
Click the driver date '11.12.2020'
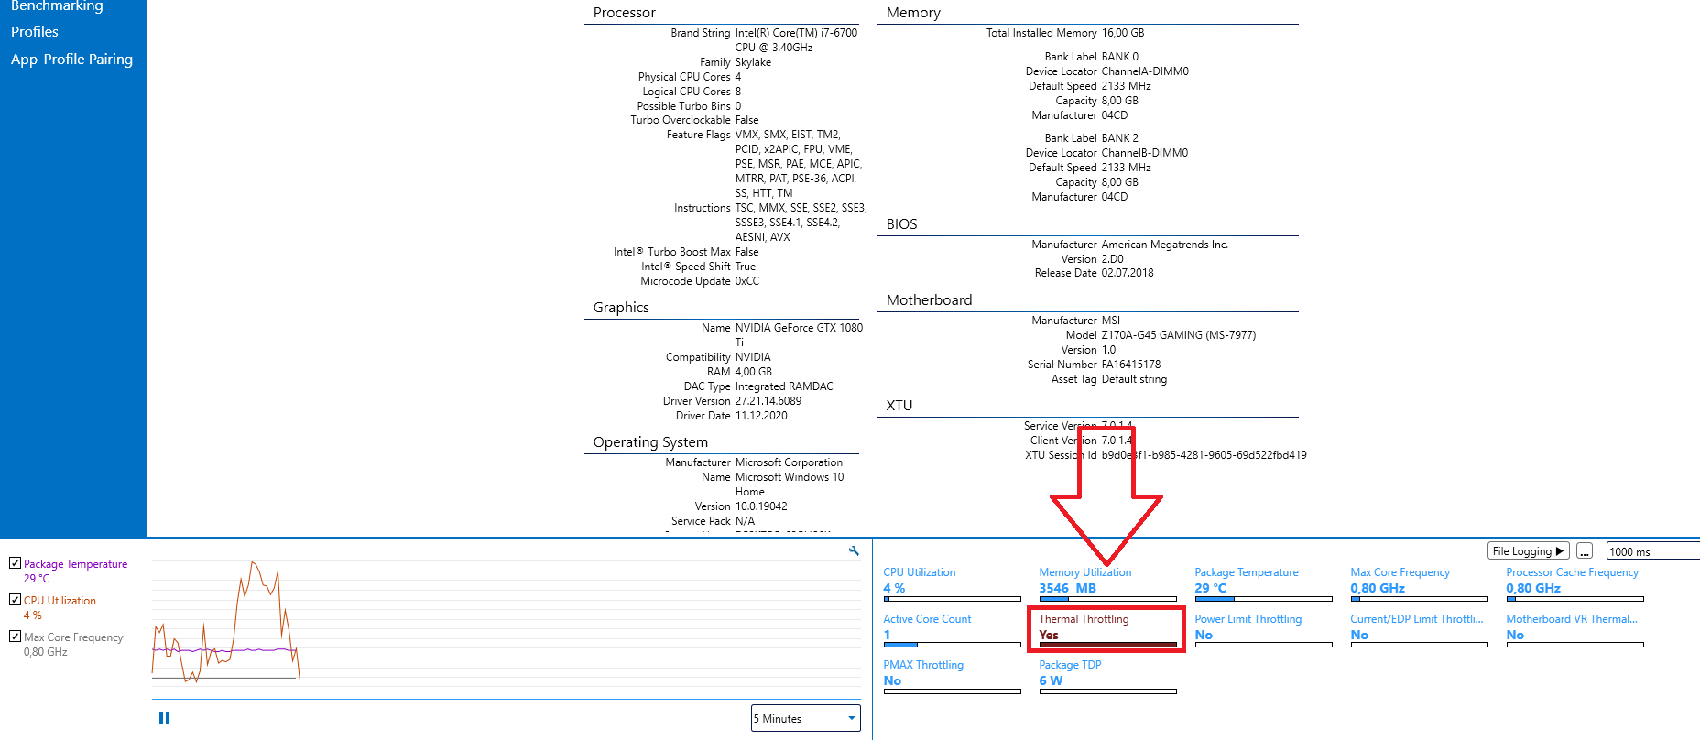761,416
